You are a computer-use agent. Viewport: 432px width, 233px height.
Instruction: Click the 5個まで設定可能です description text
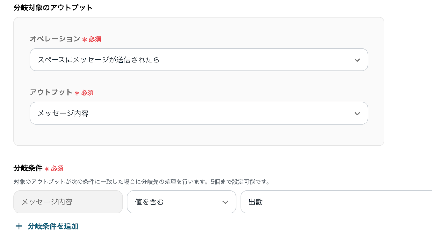click(240, 182)
